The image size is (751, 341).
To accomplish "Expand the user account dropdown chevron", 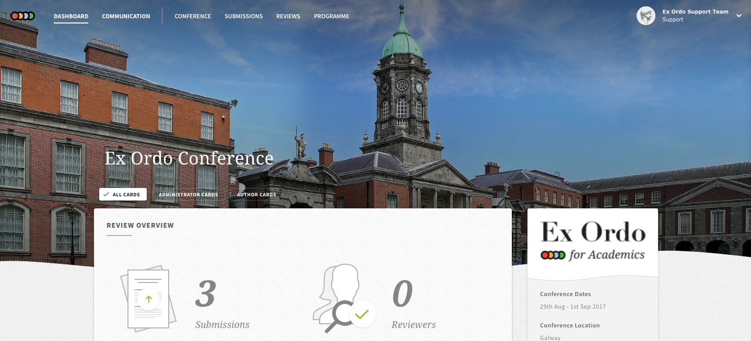I will click(739, 16).
